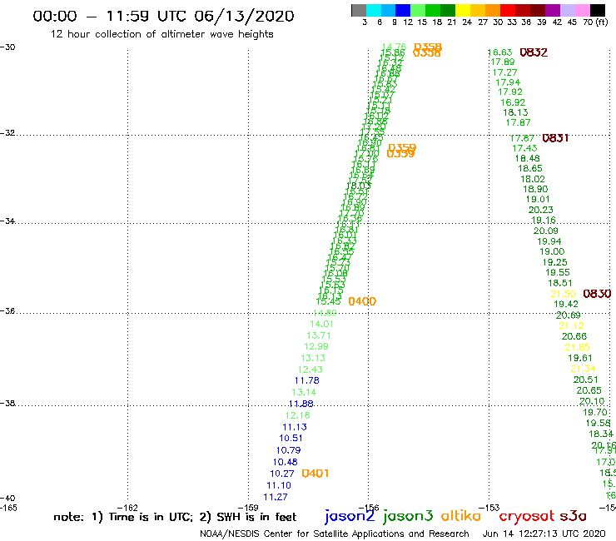The width and height of the screenshot is (616, 541).
Task: Click the 0832 time stamp
Action: coord(534,52)
